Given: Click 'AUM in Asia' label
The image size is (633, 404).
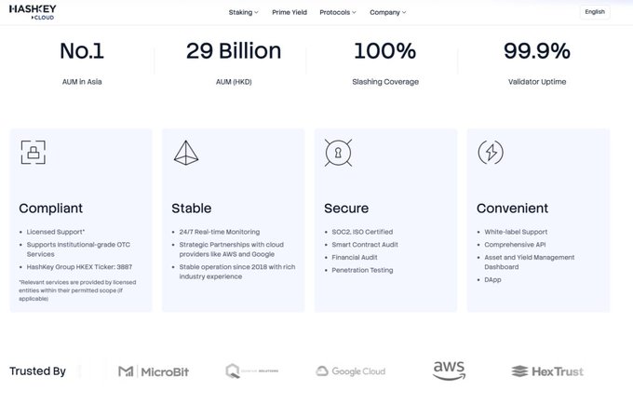Looking at the screenshot, I should [82, 82].
